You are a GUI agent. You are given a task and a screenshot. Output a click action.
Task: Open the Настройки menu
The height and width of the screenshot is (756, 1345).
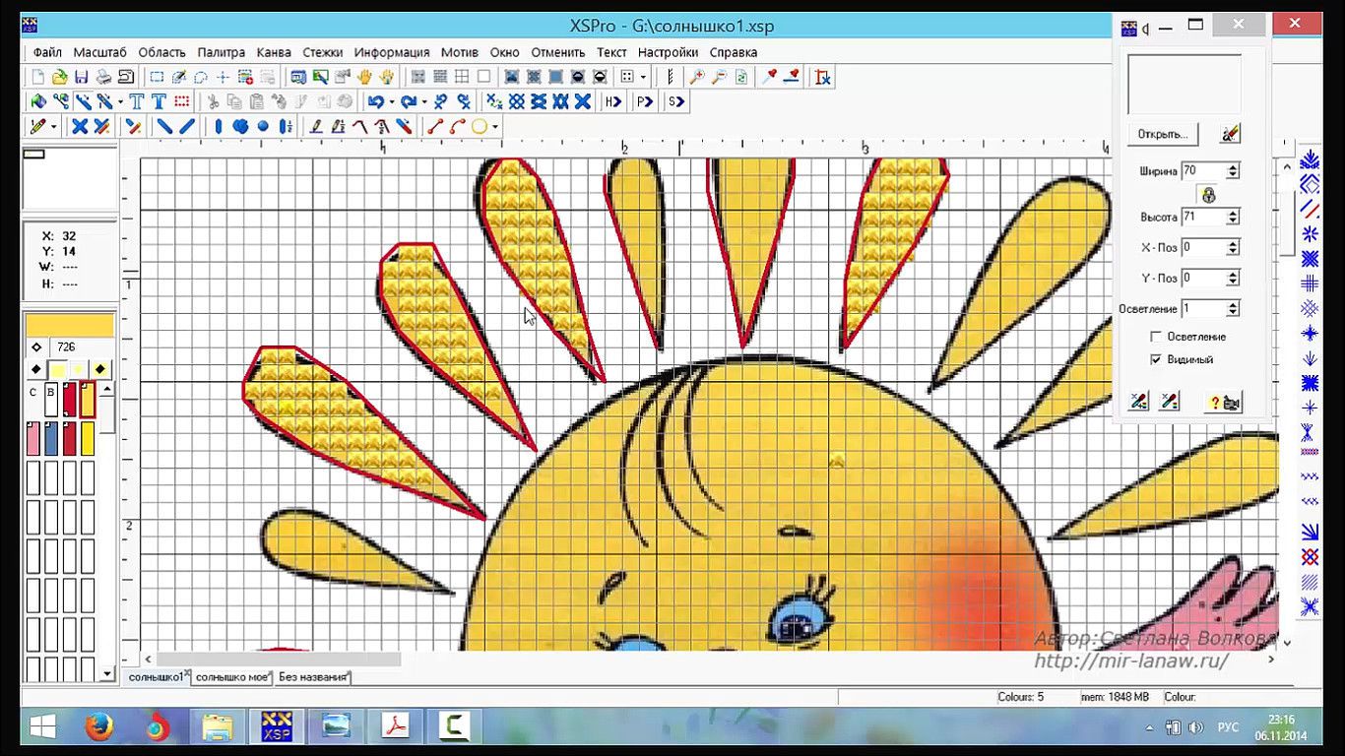click(668, 52)
